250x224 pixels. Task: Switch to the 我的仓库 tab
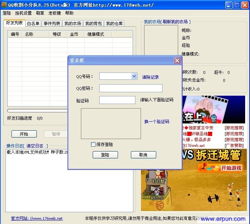114,24
